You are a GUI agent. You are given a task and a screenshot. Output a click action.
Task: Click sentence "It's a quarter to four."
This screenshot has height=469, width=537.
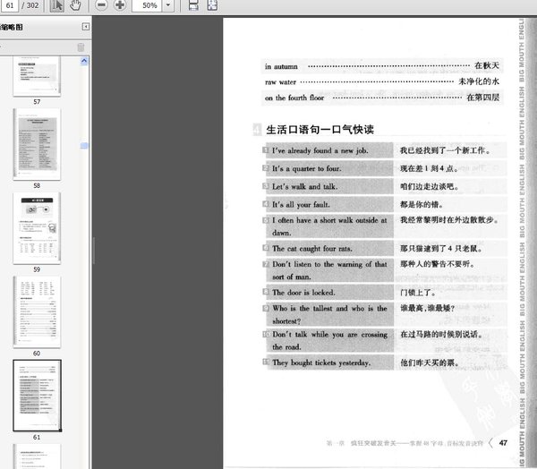(x=306, y=168)
